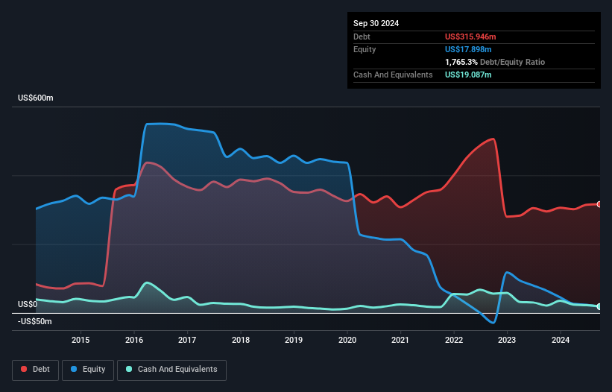Click the 1,765.3% Debt/Equity Ratio text

pos(495,62)
